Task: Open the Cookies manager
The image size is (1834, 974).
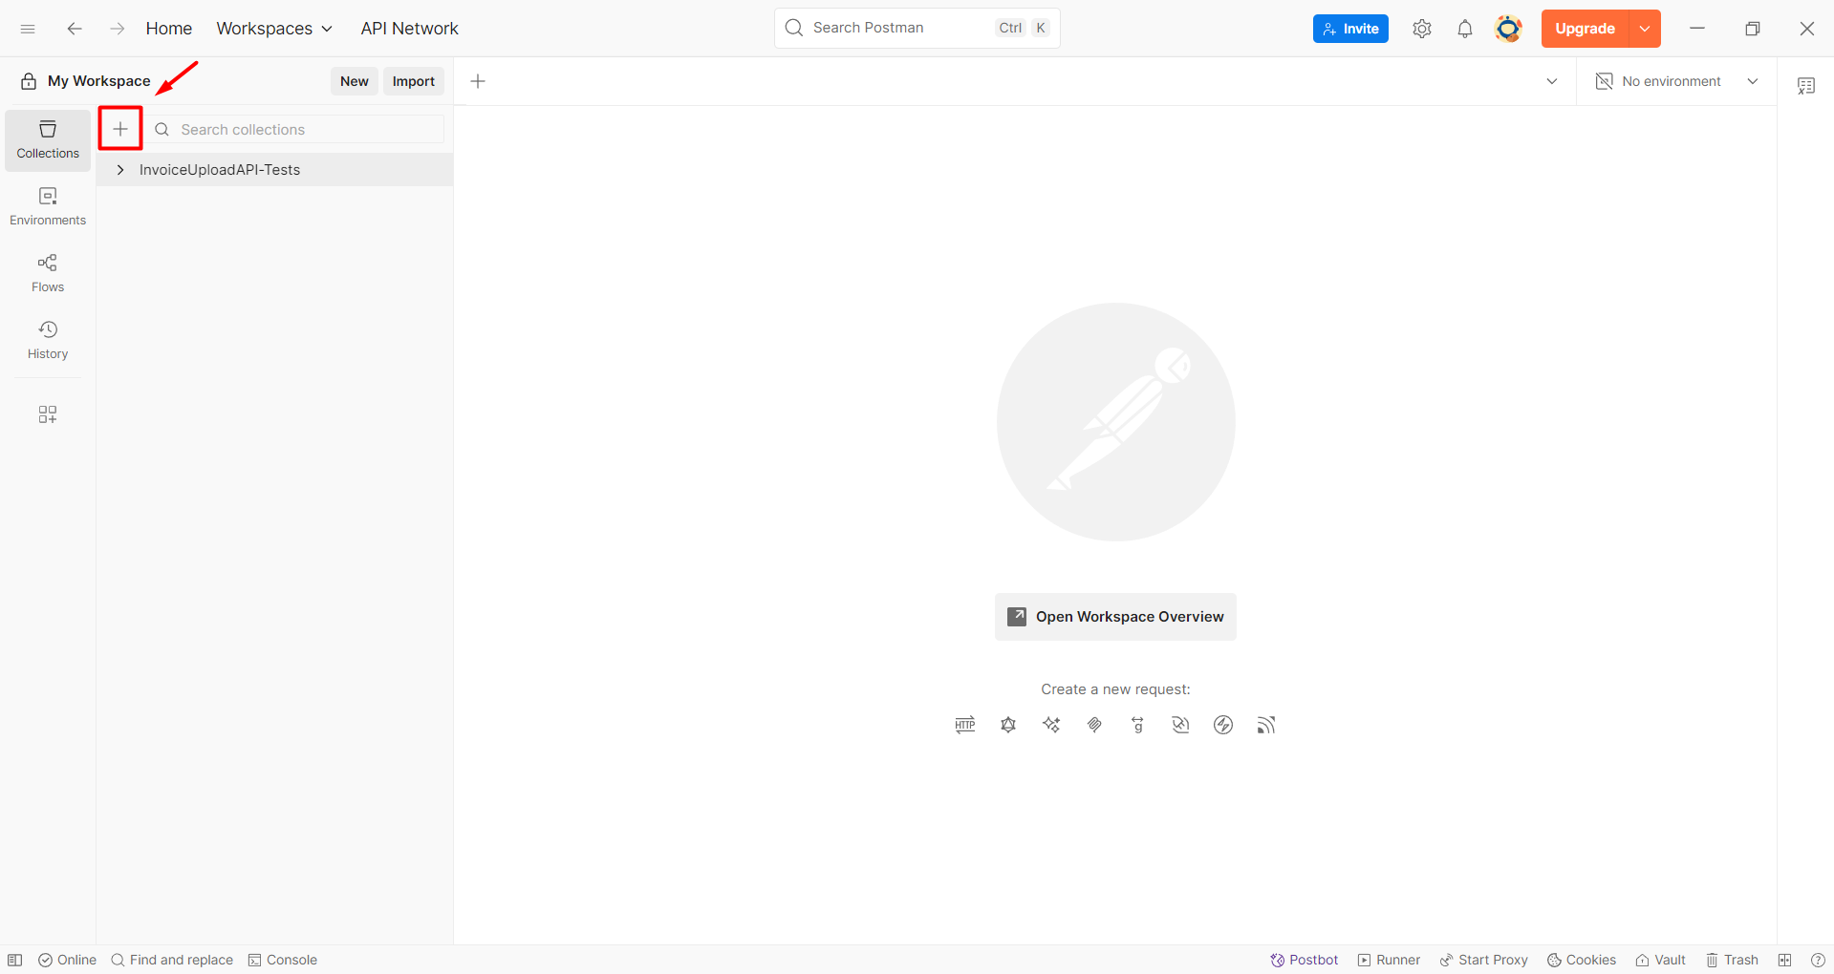Action: click(x=1581, y=960)
